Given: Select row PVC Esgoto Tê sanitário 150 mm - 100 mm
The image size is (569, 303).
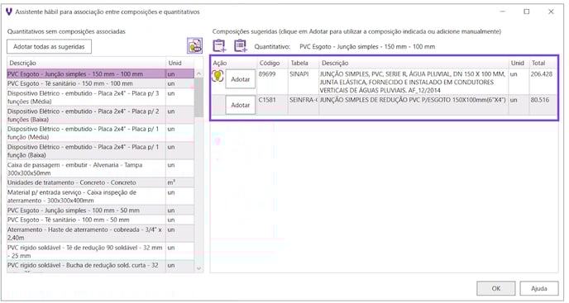Looking at the screenshot, I should click(x=101, y=83).
